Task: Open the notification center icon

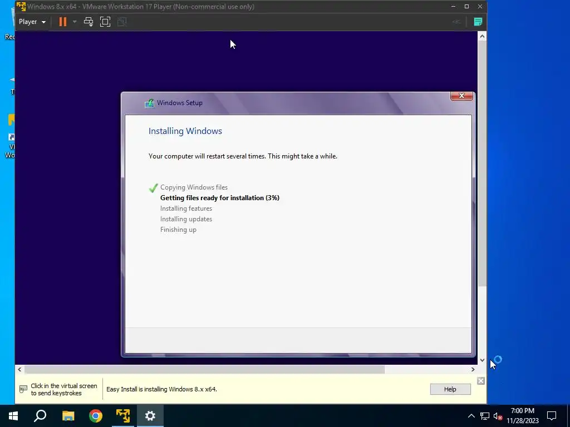Action: 552,416
